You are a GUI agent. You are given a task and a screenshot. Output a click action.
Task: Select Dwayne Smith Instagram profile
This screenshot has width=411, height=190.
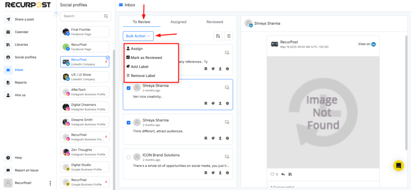point(85,122)
